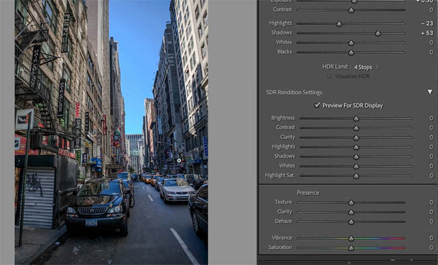Click the Saturation slider handle
The width and height of the screenshot is (438, 265).
351,247
